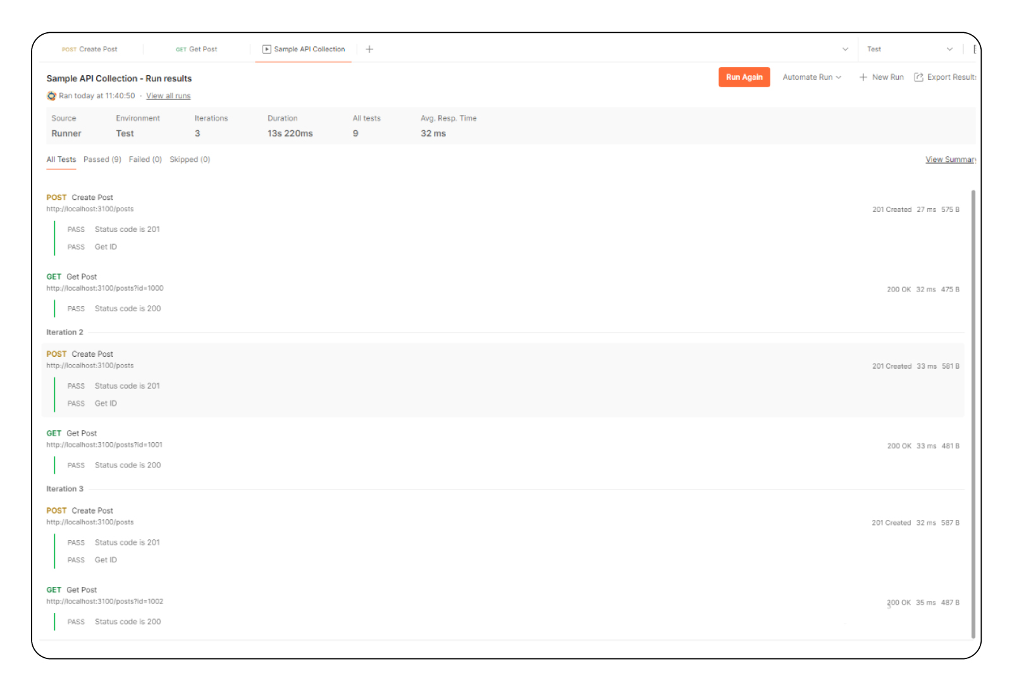Click the play icon on Sample API Collection tab

tap(268, 49)
